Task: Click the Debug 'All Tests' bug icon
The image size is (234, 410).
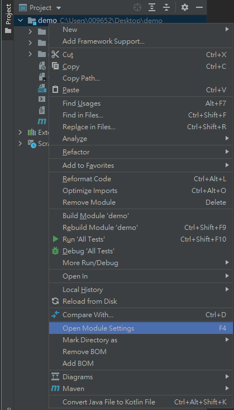Action: pos(55,251)
